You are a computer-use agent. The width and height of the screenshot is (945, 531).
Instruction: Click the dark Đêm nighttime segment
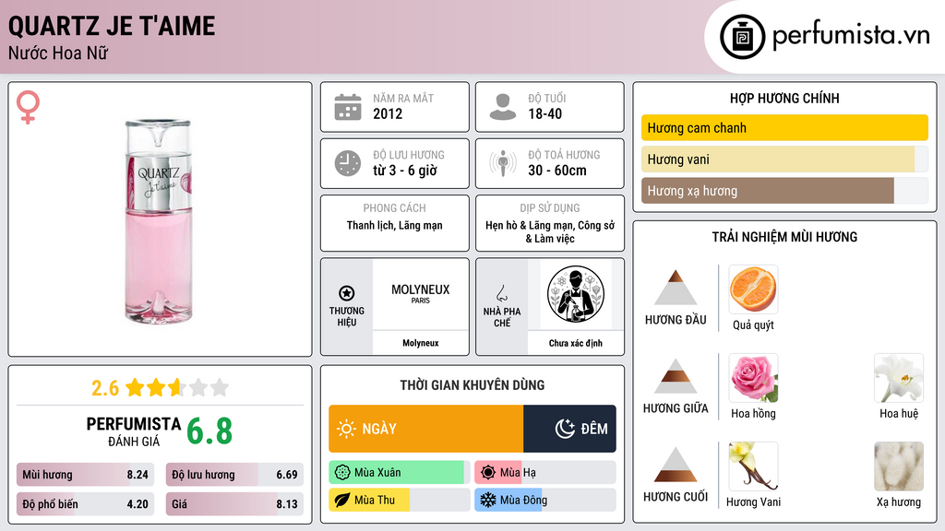coord(569,429)
